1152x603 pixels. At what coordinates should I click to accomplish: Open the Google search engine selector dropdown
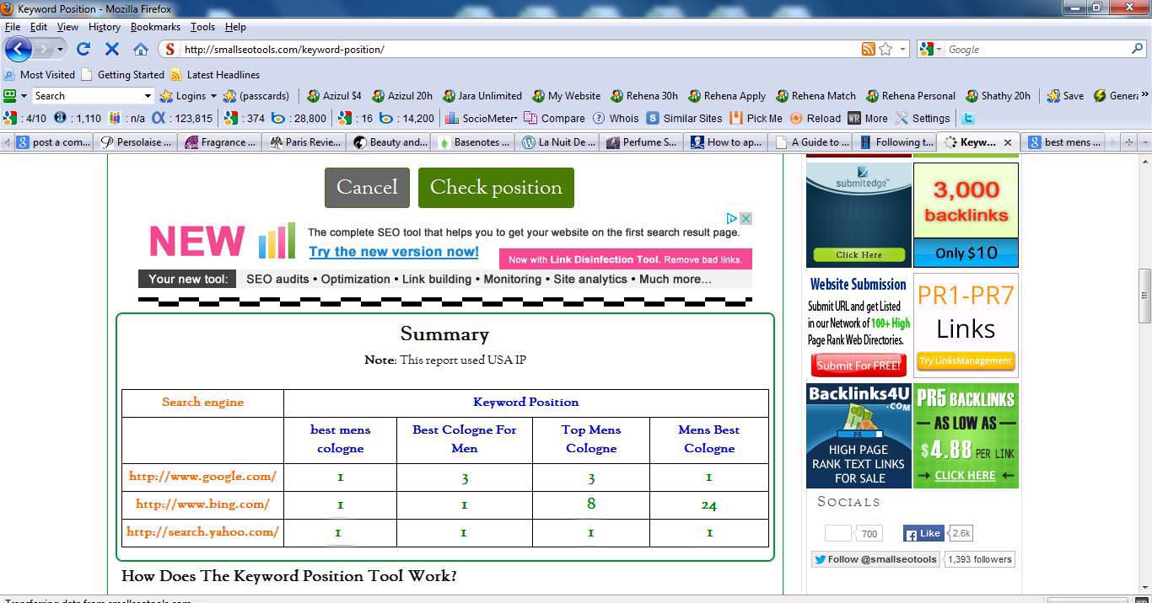click(938, 50)
